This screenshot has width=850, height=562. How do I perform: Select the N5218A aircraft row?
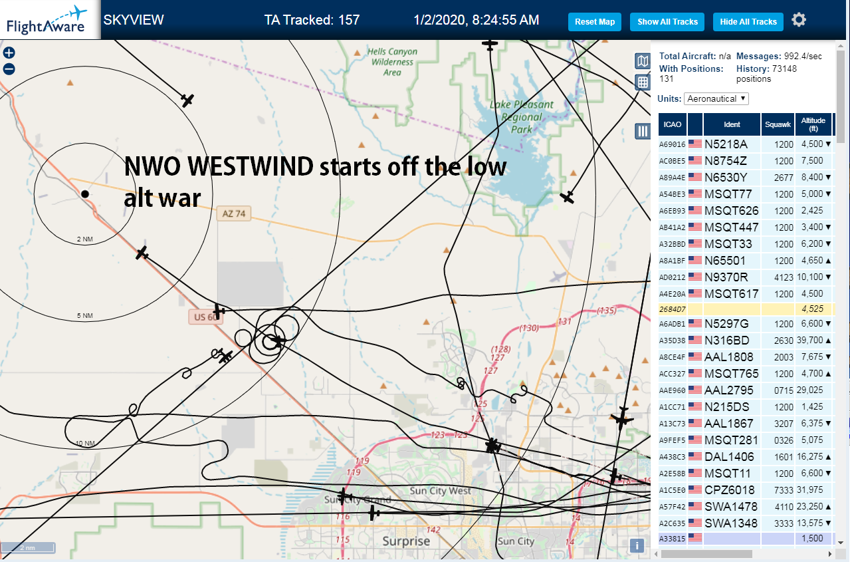point(746,144)
